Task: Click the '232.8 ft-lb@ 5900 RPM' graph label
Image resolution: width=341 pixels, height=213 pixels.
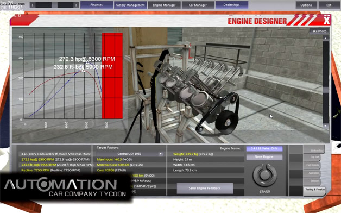Action: [x=83, y=67]
